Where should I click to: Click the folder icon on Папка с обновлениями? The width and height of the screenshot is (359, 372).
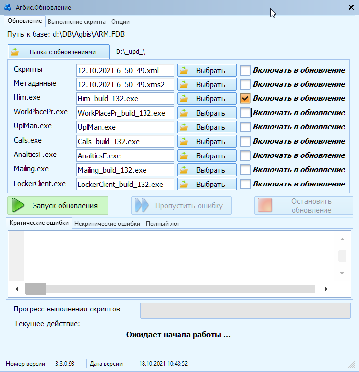(15, 52)
